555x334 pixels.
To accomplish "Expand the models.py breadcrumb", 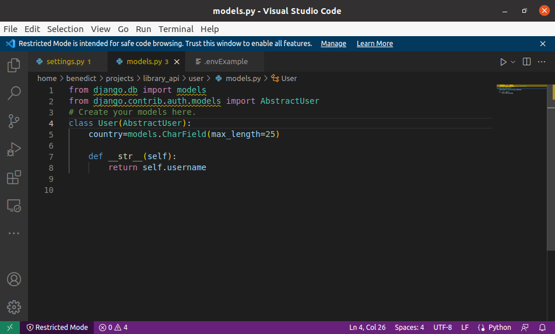I will [238, 78].
